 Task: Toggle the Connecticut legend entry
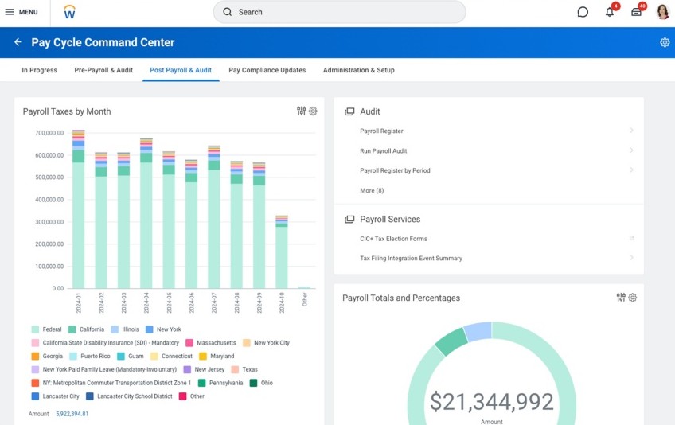[x=171, y=356]
